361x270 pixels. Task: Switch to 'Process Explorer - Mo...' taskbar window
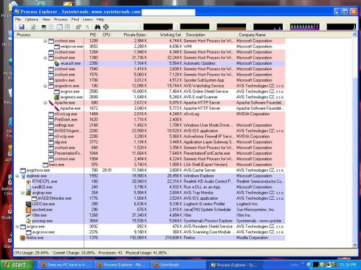click(122, 265)
